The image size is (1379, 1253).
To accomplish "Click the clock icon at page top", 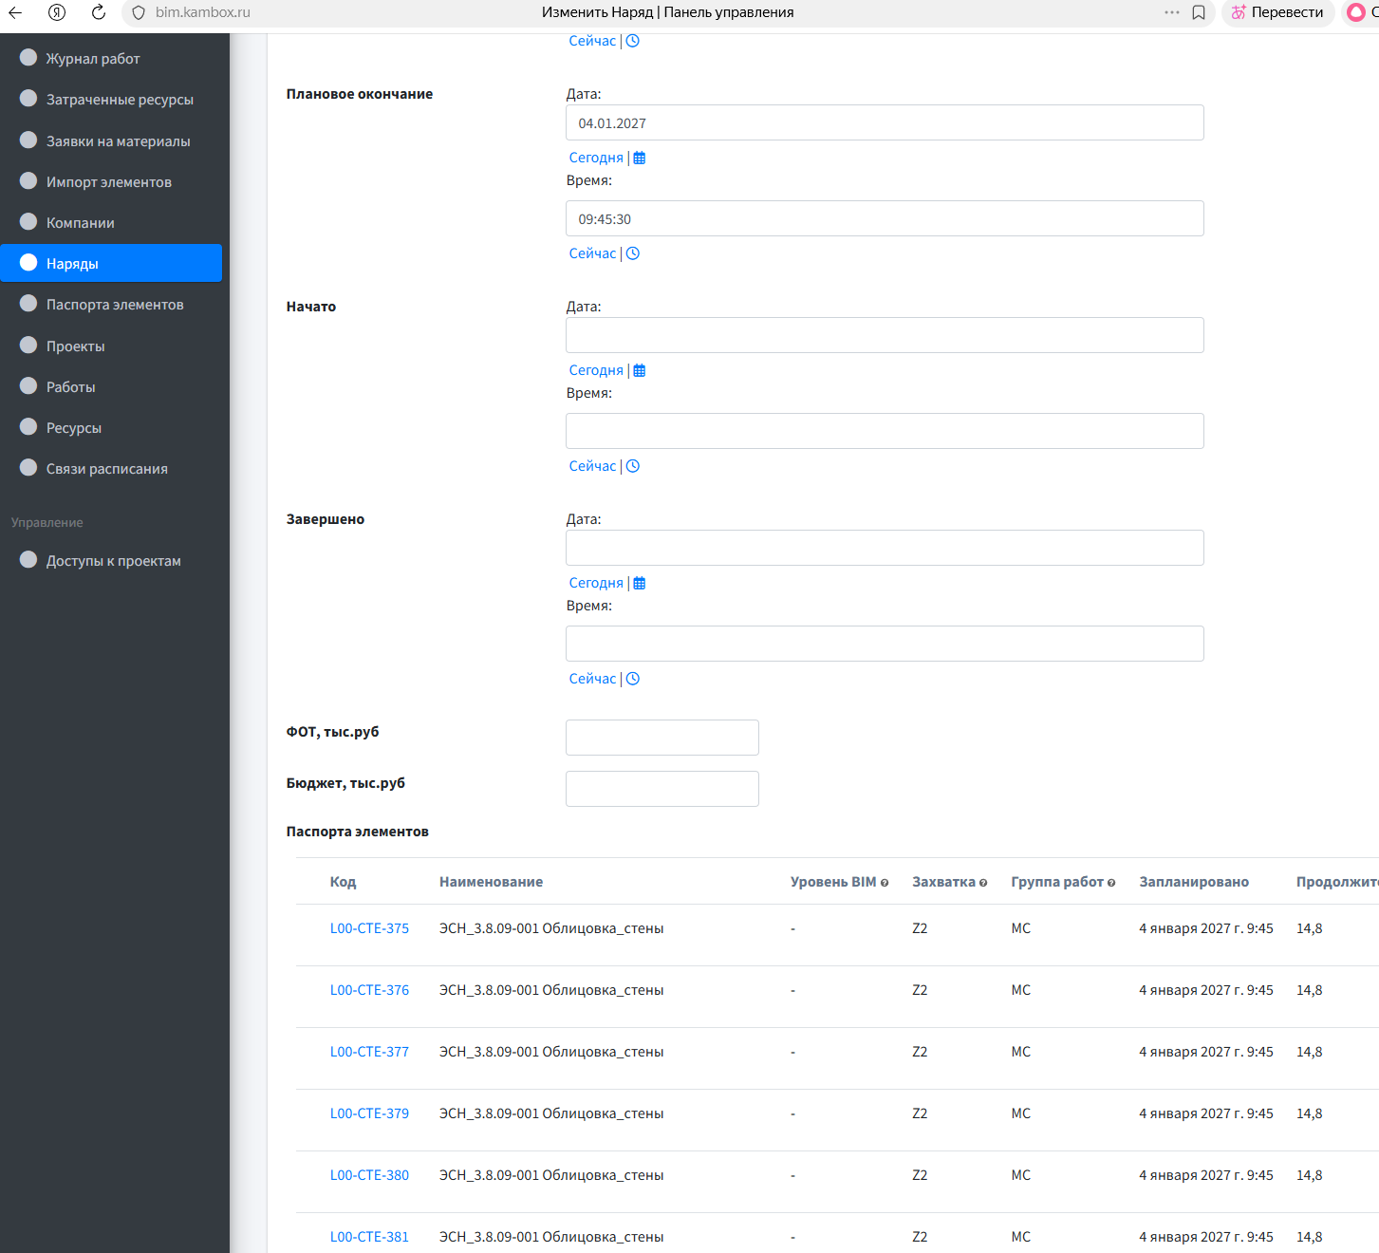I will [x=633, y=41].
